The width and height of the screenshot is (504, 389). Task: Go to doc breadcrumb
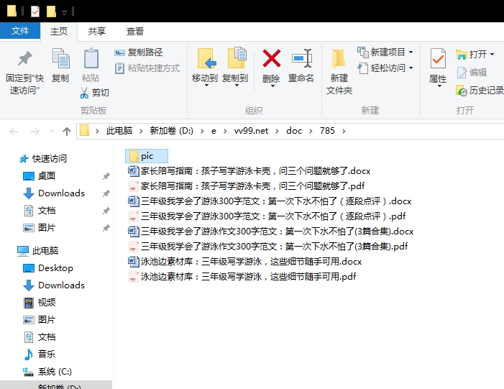click(x=294, y=131)
